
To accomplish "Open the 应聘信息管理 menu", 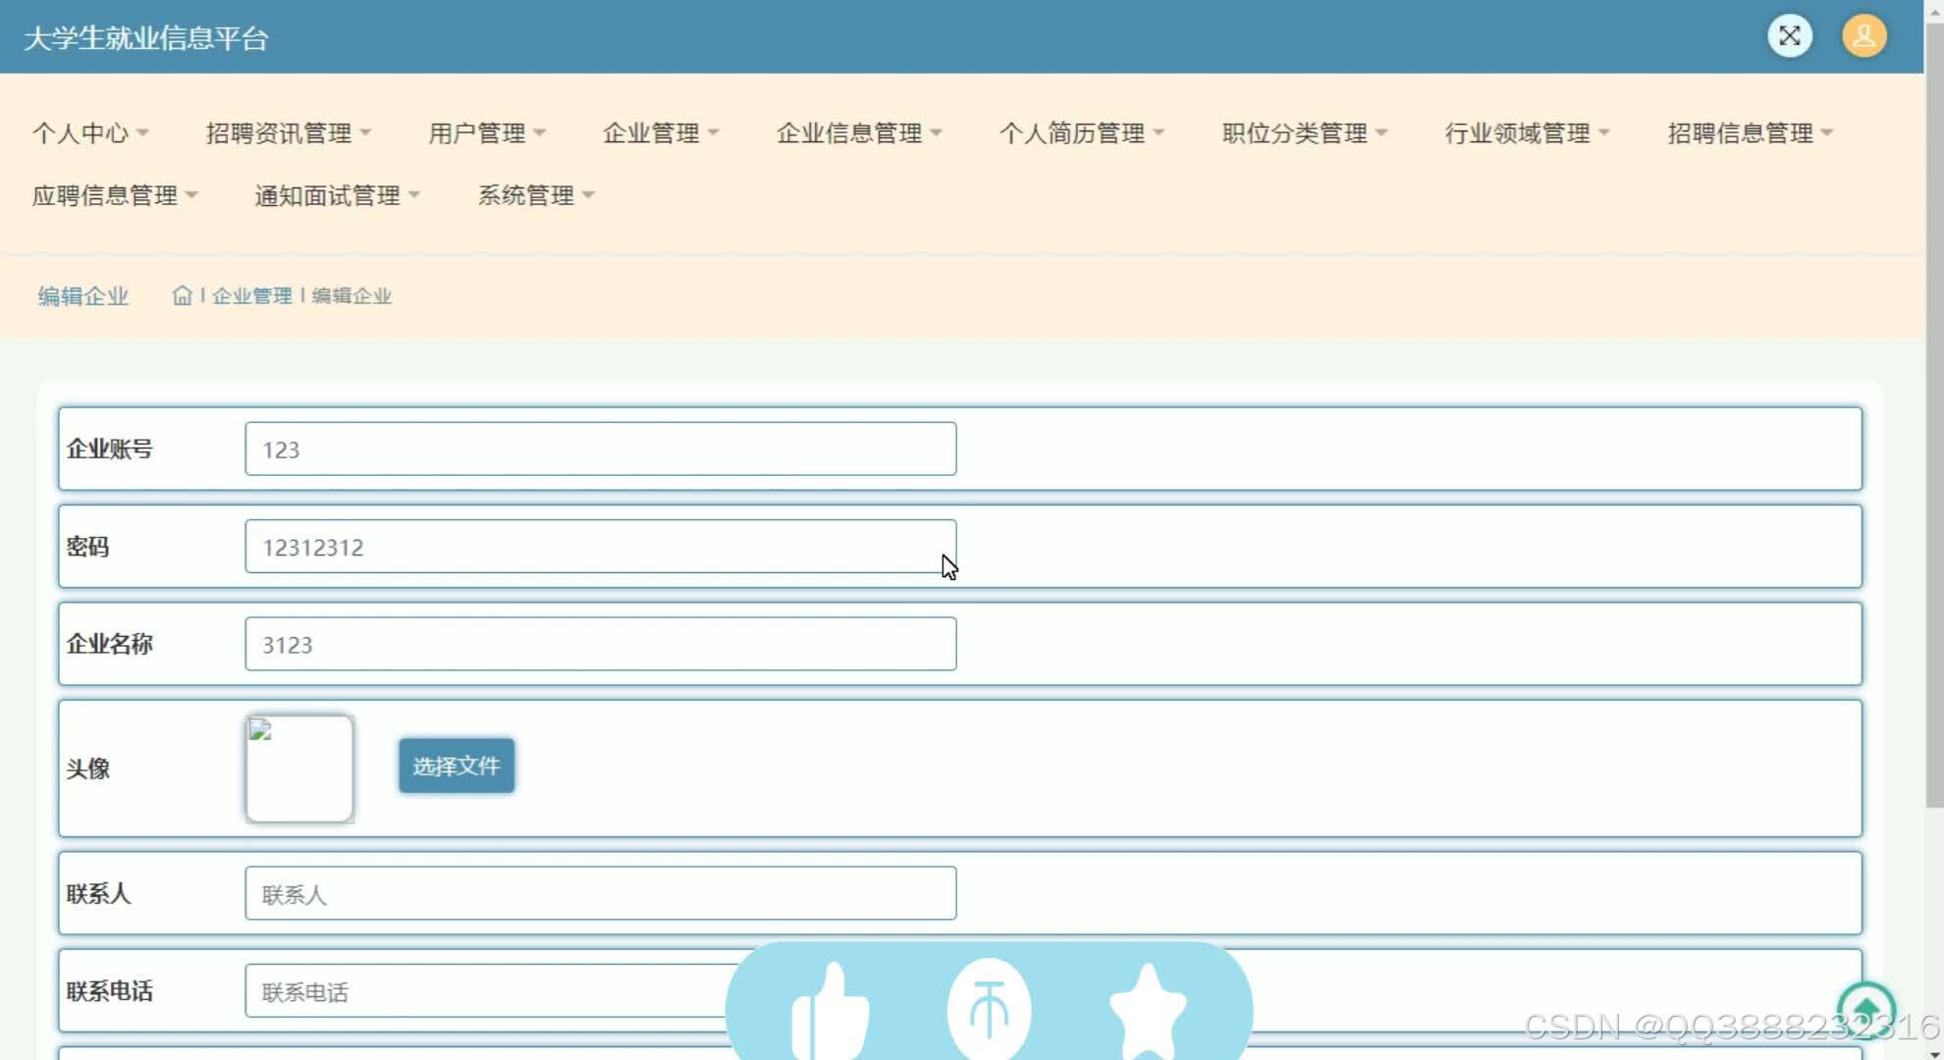I will coord(115,195).
